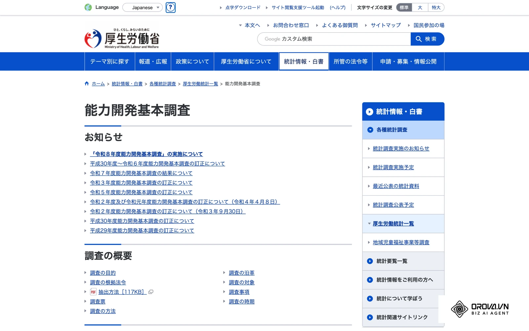Open the 政策について menu
This screenshot has width=529, height=331.
pos(192,62)
